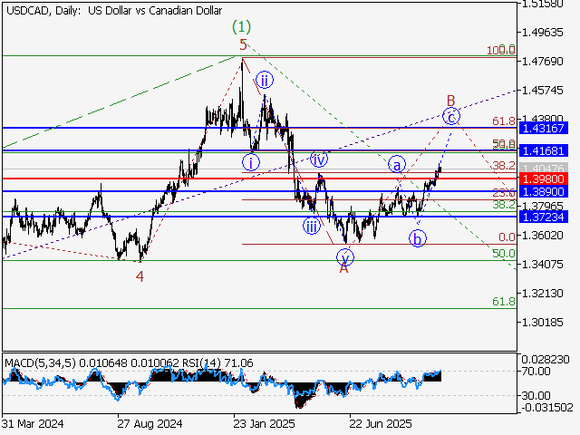This screenshot has width=580, height=435.
Task: Click the circled wave c target marker
Action: (x=450, y=115)
